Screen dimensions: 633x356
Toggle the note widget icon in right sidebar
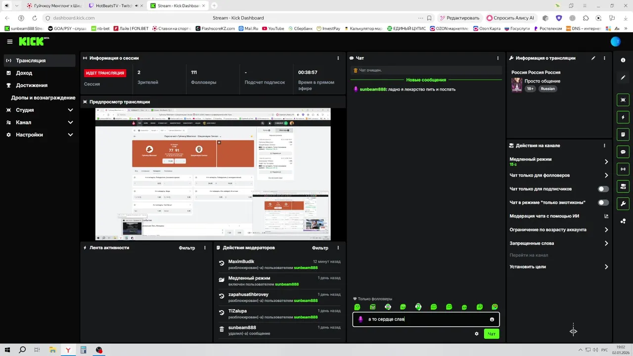point(623,134)
